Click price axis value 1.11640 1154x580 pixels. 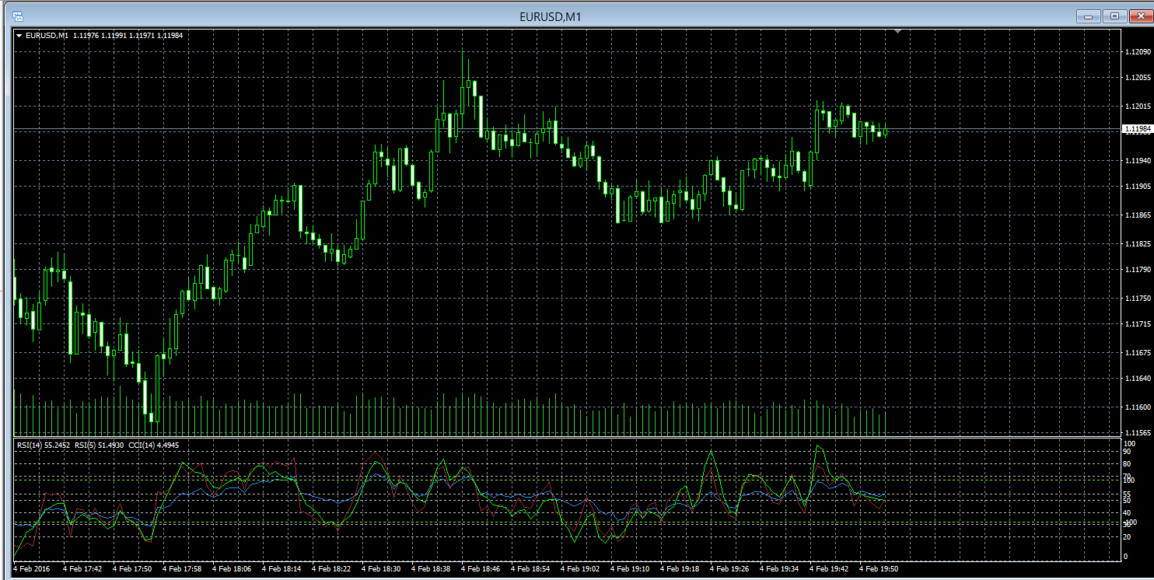click(1137, 379)
